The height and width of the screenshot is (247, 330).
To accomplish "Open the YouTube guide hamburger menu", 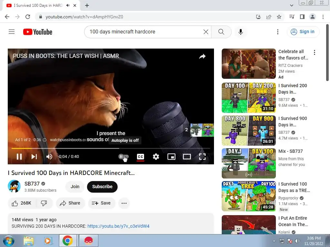I will click(x=12, y=32).
